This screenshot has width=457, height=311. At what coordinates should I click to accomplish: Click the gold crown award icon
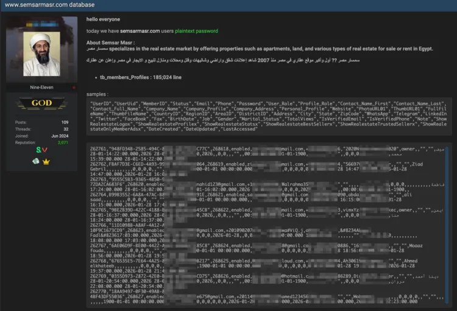46,161
